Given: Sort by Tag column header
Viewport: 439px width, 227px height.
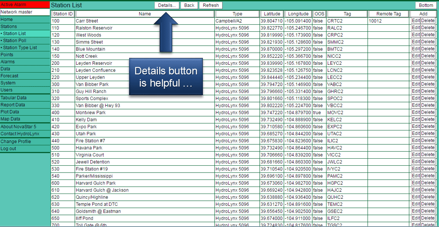Looking at the screenshot, I should [347, 13].
